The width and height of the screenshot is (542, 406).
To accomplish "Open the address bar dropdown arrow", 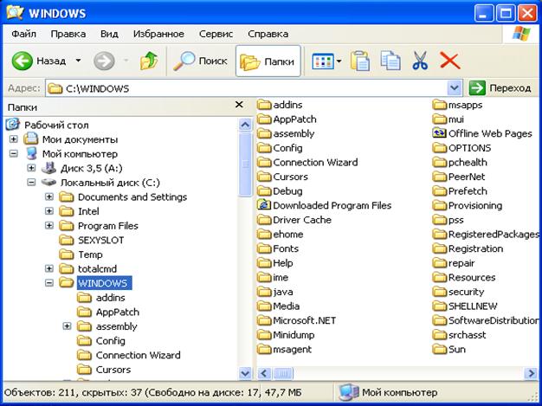I will pos(455,88).
